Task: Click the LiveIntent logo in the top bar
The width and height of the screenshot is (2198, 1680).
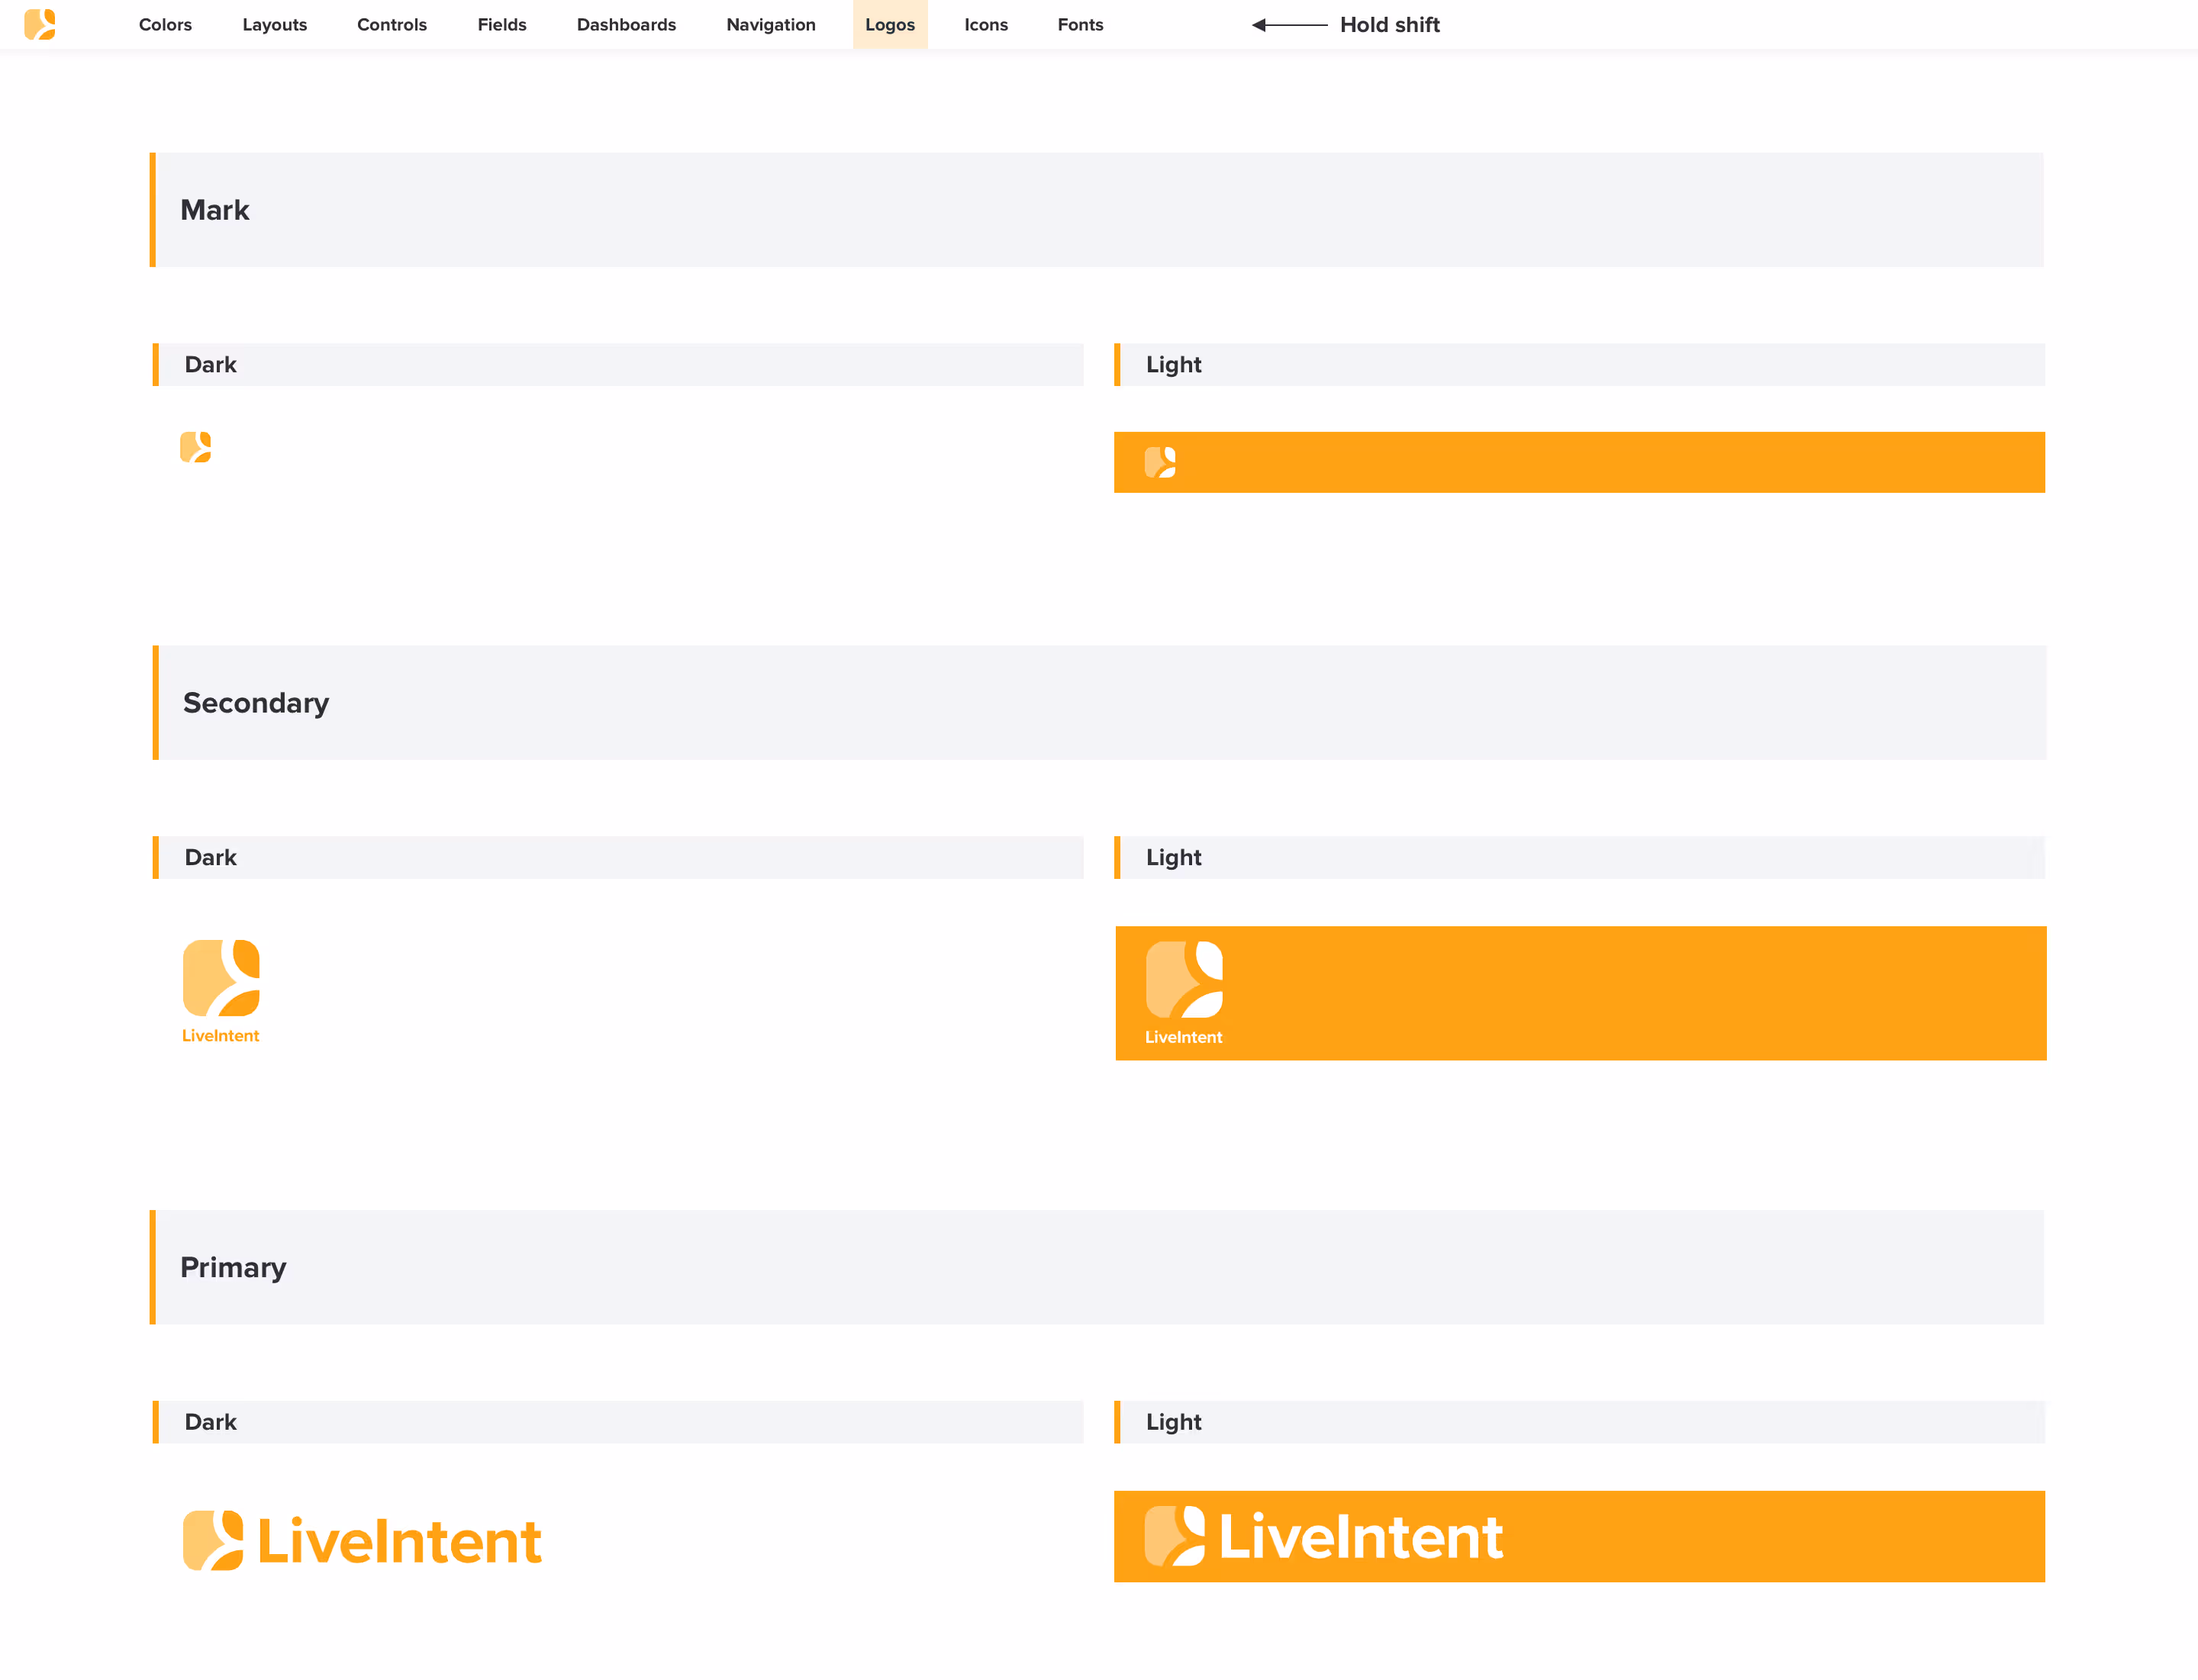Action: point(40,24)
